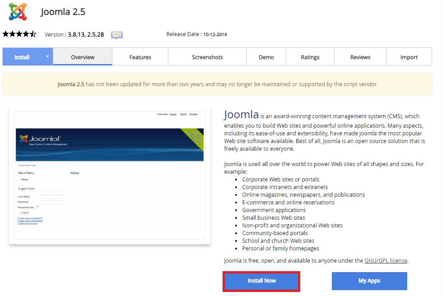Go to the Screenshots tab
Screen dimensions: 442x296
click(207, 57)
